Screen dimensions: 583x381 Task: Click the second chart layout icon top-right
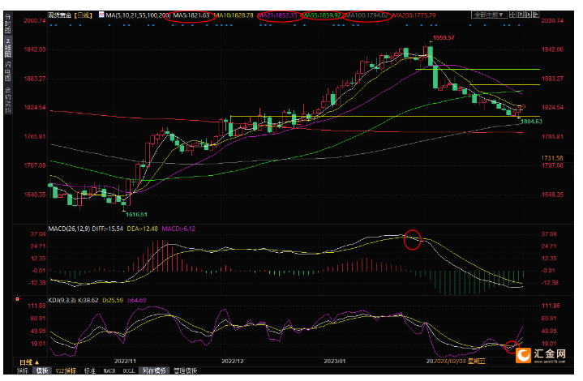[521, 15]
